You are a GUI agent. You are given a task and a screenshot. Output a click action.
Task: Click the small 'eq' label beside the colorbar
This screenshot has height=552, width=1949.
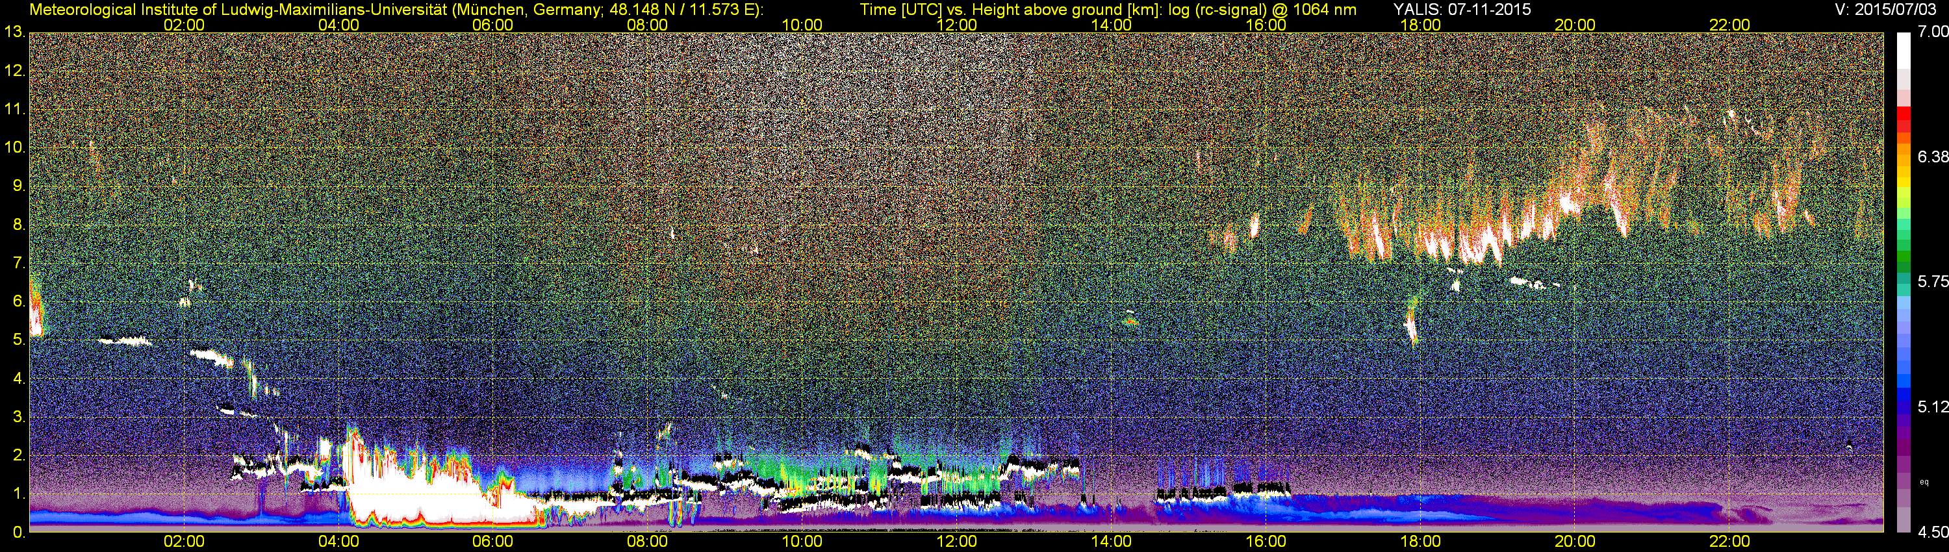(1924, 482)
